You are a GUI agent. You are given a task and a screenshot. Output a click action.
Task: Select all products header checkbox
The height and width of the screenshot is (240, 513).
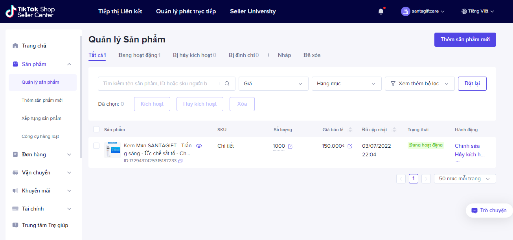tap(96, 129)
